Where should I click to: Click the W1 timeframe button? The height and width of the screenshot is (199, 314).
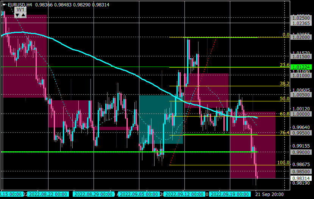pyautogui.click(x=20, y=9)
